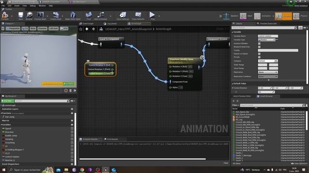Toggle the Expose on Spawn checkbox
Screen dimensions: 309x173
tap(259, 54)
